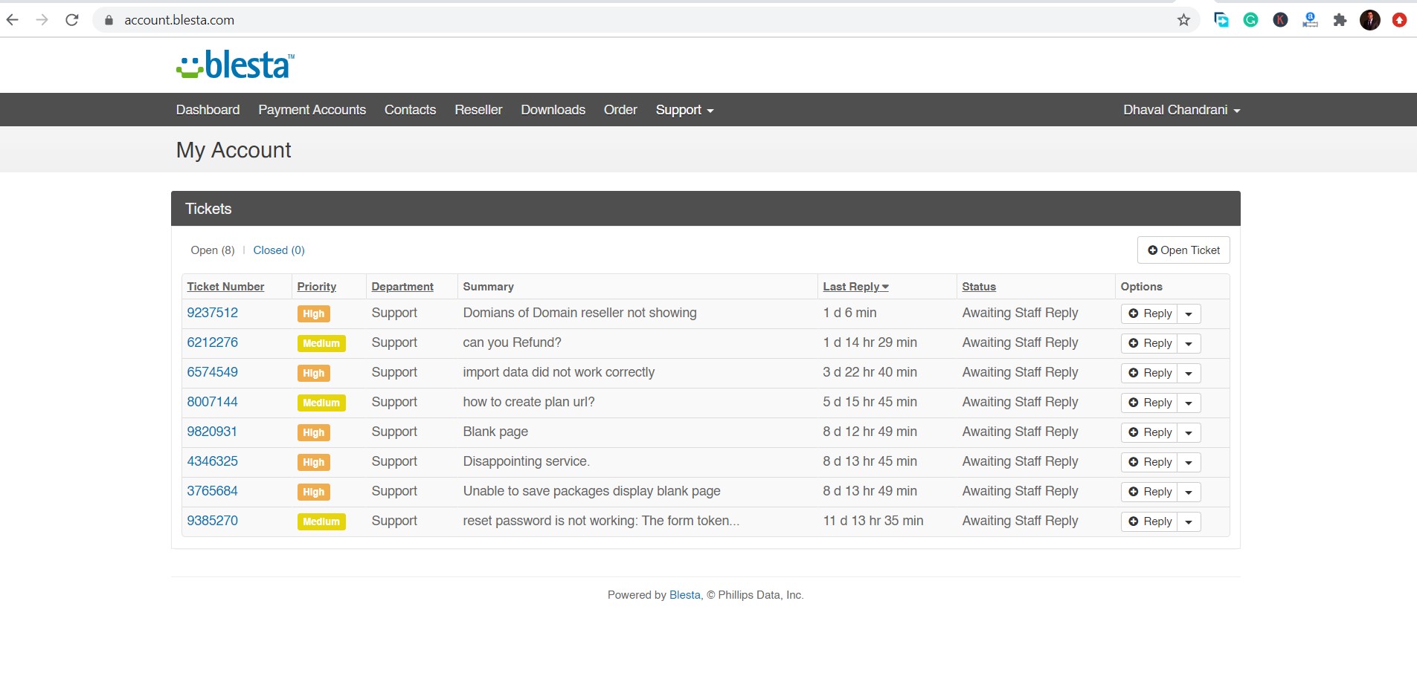
Task: Expand options arrow for ticket 9385270
Action: coord(1189,521)
